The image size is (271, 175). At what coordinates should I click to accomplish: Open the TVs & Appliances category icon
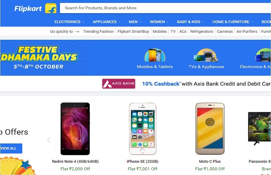[206, 55]
